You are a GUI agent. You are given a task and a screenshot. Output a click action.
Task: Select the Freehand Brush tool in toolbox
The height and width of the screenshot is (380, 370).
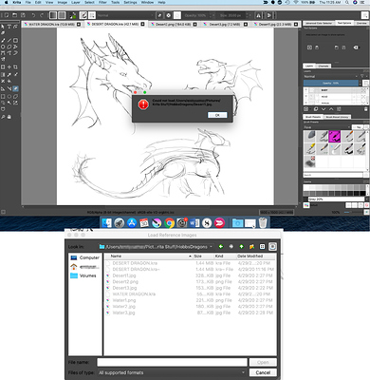click(x=3, y=41)
